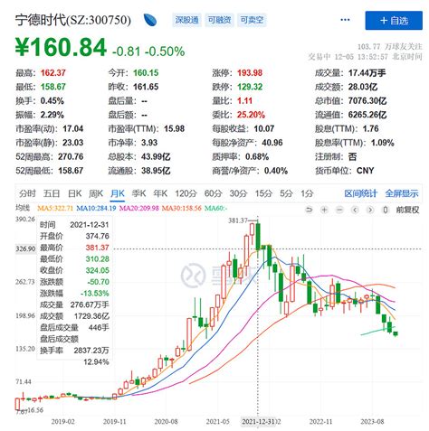
Task: Select the 月K monthly chart tab
Action: (118, 193)
